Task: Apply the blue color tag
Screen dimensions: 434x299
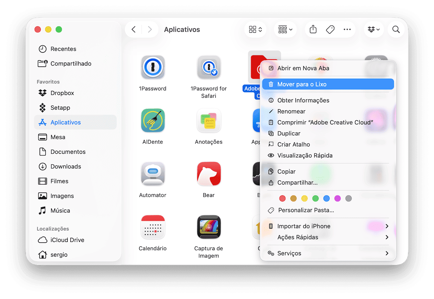Action: (x=326, y=198)
